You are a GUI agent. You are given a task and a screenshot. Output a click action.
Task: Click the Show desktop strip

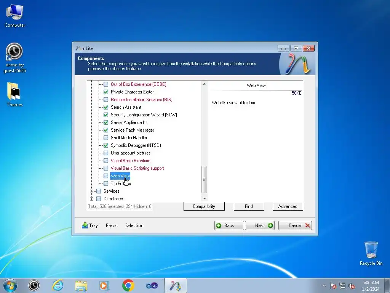pyautogui.click(x=388, y=285)
